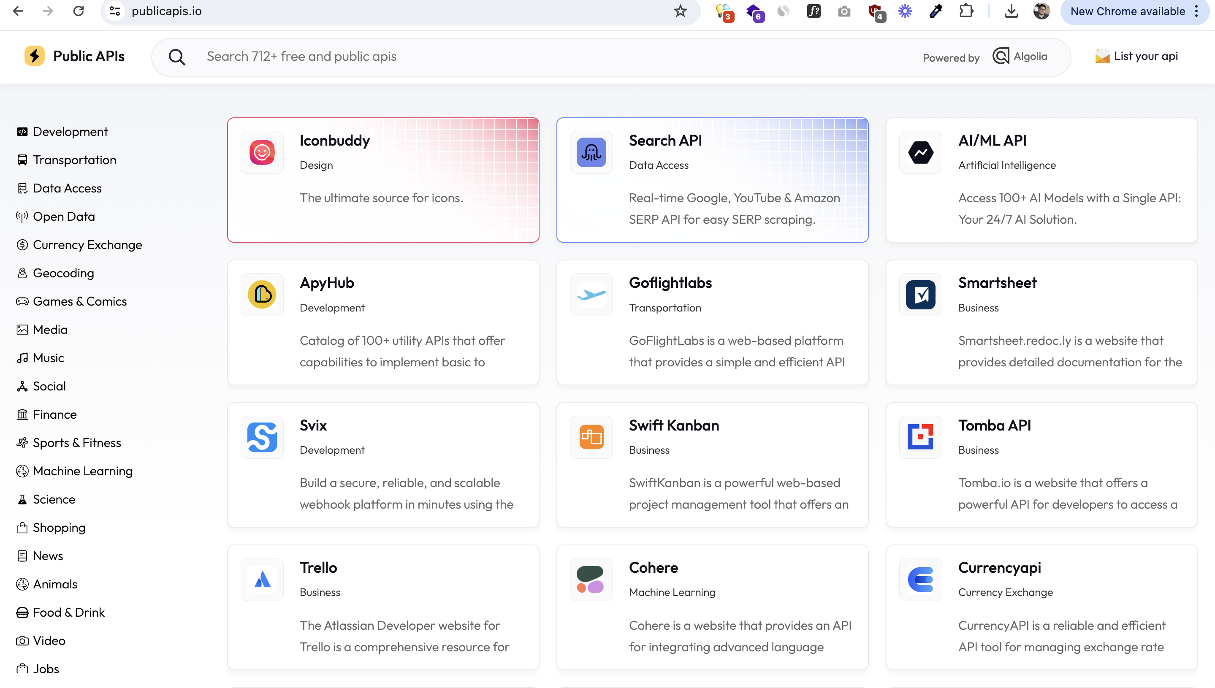Open Games & Comics category
Screen dimensions: 1215x688
pos(79,301)
